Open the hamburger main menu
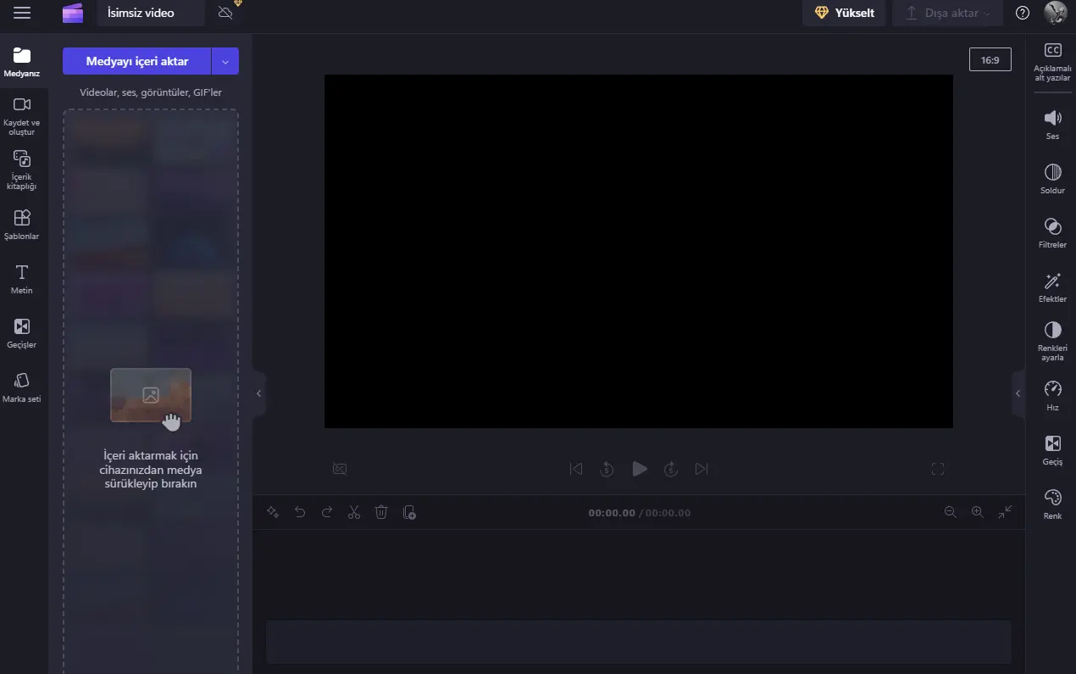Screen dimensions: 1076x674 click(22, 13)
